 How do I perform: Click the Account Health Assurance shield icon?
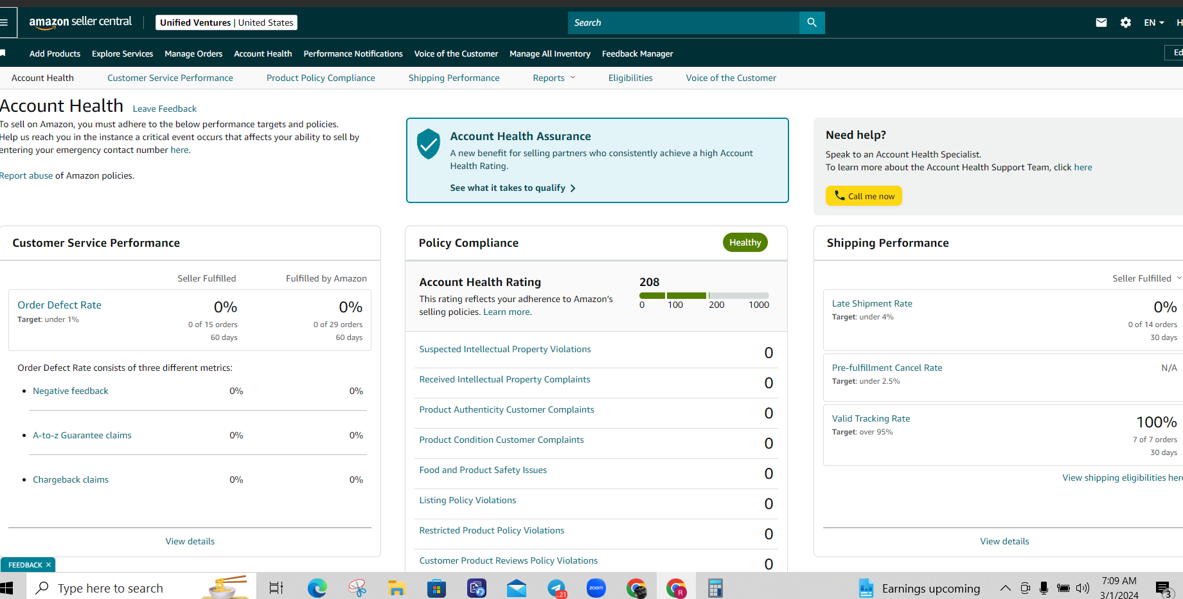coord(429,143)
